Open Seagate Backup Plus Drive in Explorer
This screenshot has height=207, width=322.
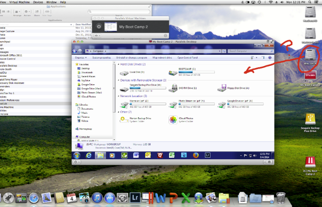pyautogui.click(x=143, y=88)
